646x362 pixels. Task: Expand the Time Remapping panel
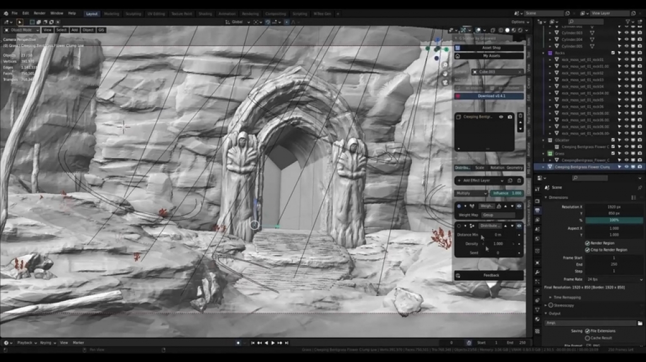point(567,297)
